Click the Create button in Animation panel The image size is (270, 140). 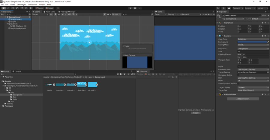coord(196,113)
